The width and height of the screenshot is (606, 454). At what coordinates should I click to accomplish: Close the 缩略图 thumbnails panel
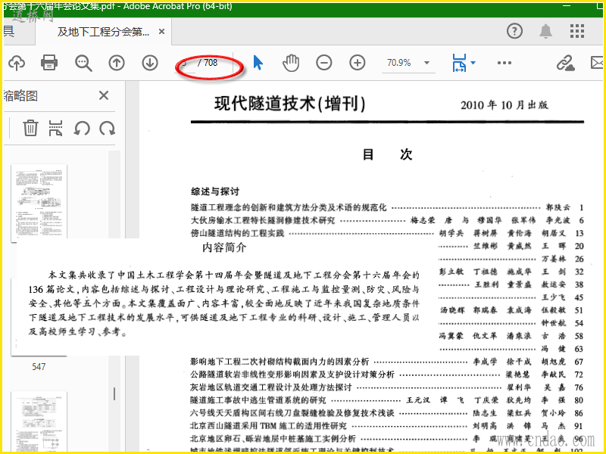click(x=104, y=95)
